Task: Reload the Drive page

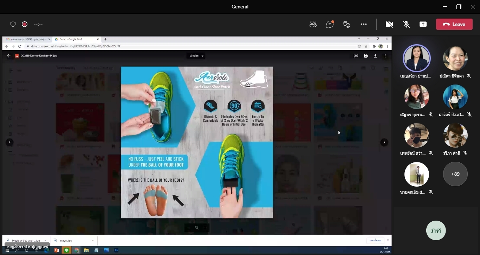Action: coord(20,46)
